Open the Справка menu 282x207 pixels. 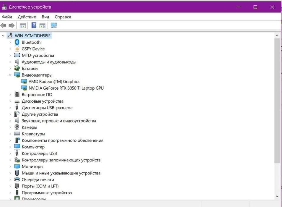click(63, 17)
